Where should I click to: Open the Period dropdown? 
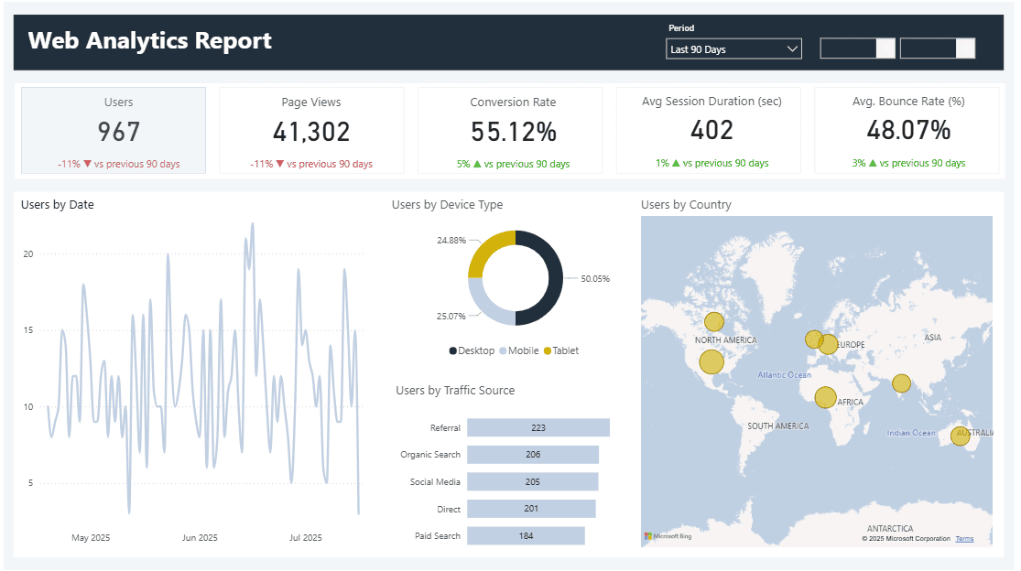pyautogui.click(x=733, y=49)
